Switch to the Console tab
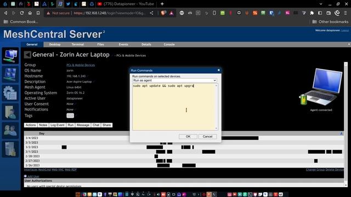Viewport: 351px width, 197px height. pyautogui.click(x=169, y=44)
